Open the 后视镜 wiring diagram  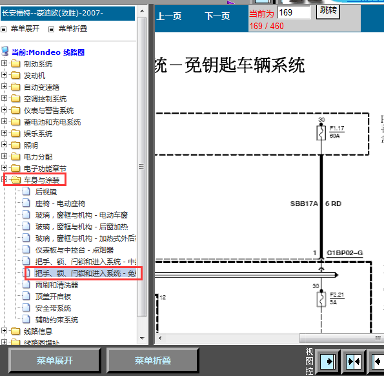click(x=46, y=192)
